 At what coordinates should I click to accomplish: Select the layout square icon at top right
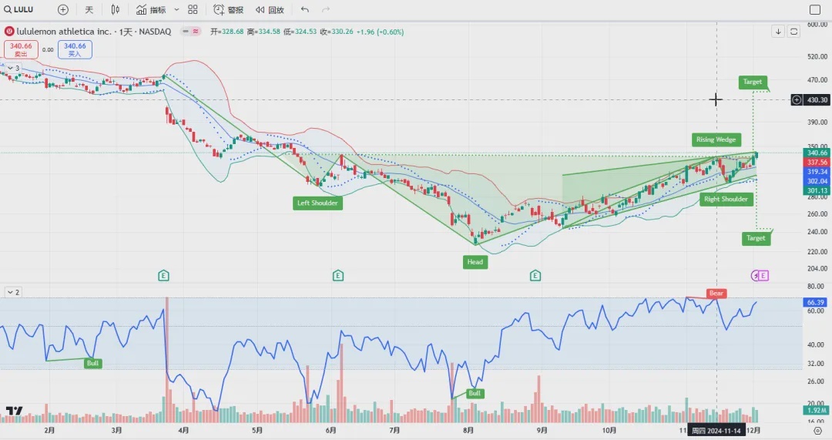(815, 10)
